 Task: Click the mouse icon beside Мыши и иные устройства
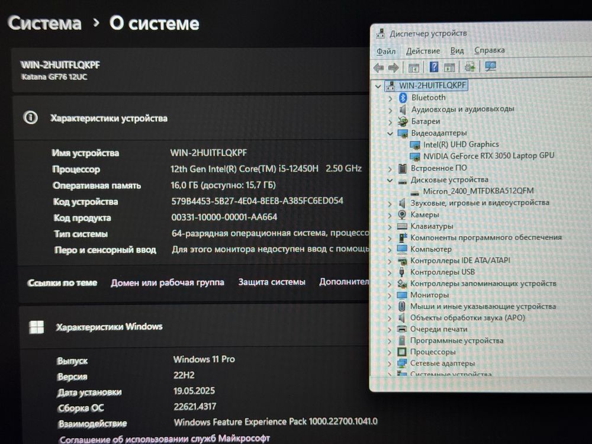coord(402,306)
